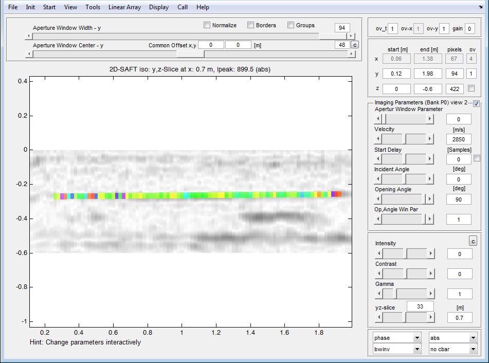The width and height of the screenshot is (489, 363).
Task: Click left arrow of Aperture Window Center slider
Action: (x=29, y=54)
